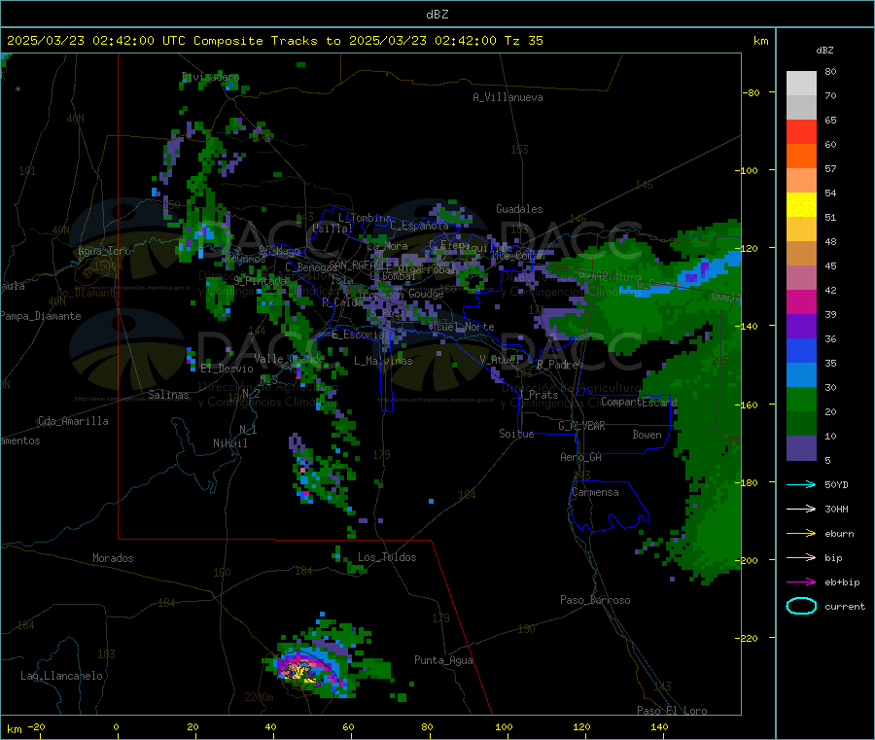The image size is (875, 740).
Task: Click the 'Aero_GA' map label
Action: coord(581,457)
